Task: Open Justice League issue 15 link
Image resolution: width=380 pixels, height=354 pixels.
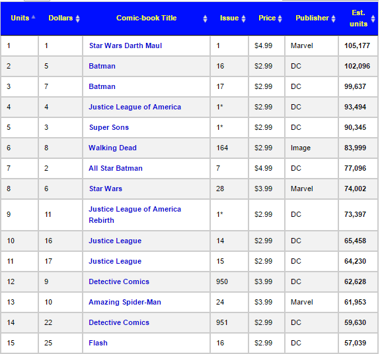Action: coord(115,261)
